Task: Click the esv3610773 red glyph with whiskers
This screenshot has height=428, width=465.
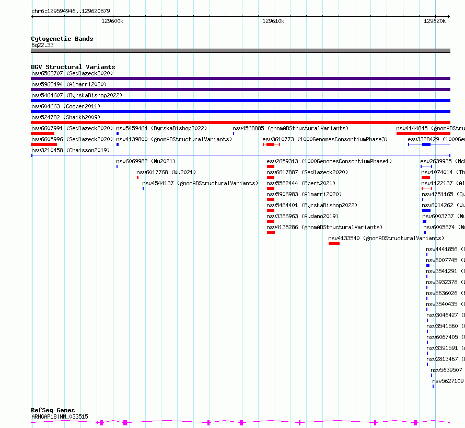Action: pyautogui.click(x=271, y=144)
